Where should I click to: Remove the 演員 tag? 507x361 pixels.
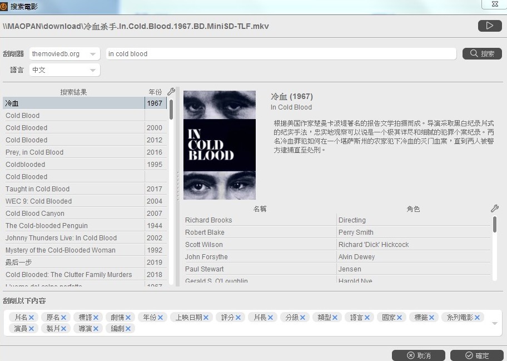coord(31,329)
